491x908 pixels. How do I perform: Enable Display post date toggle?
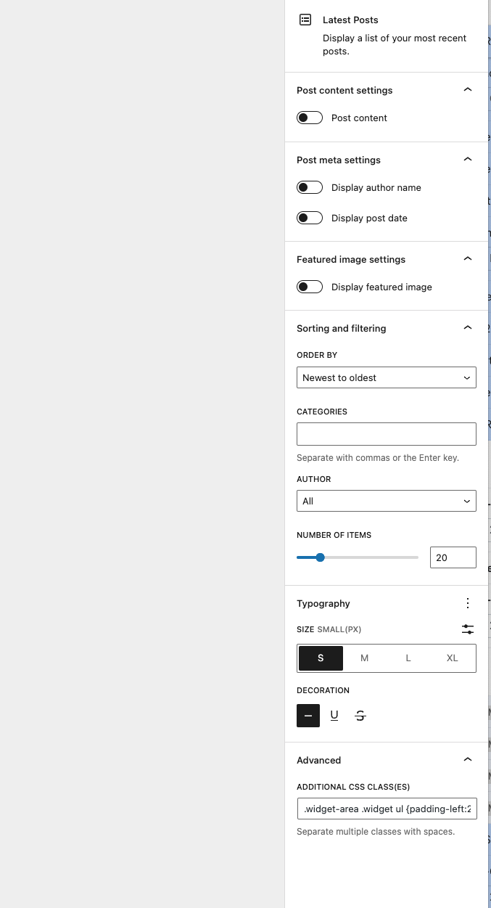click(x=310, y=218)
